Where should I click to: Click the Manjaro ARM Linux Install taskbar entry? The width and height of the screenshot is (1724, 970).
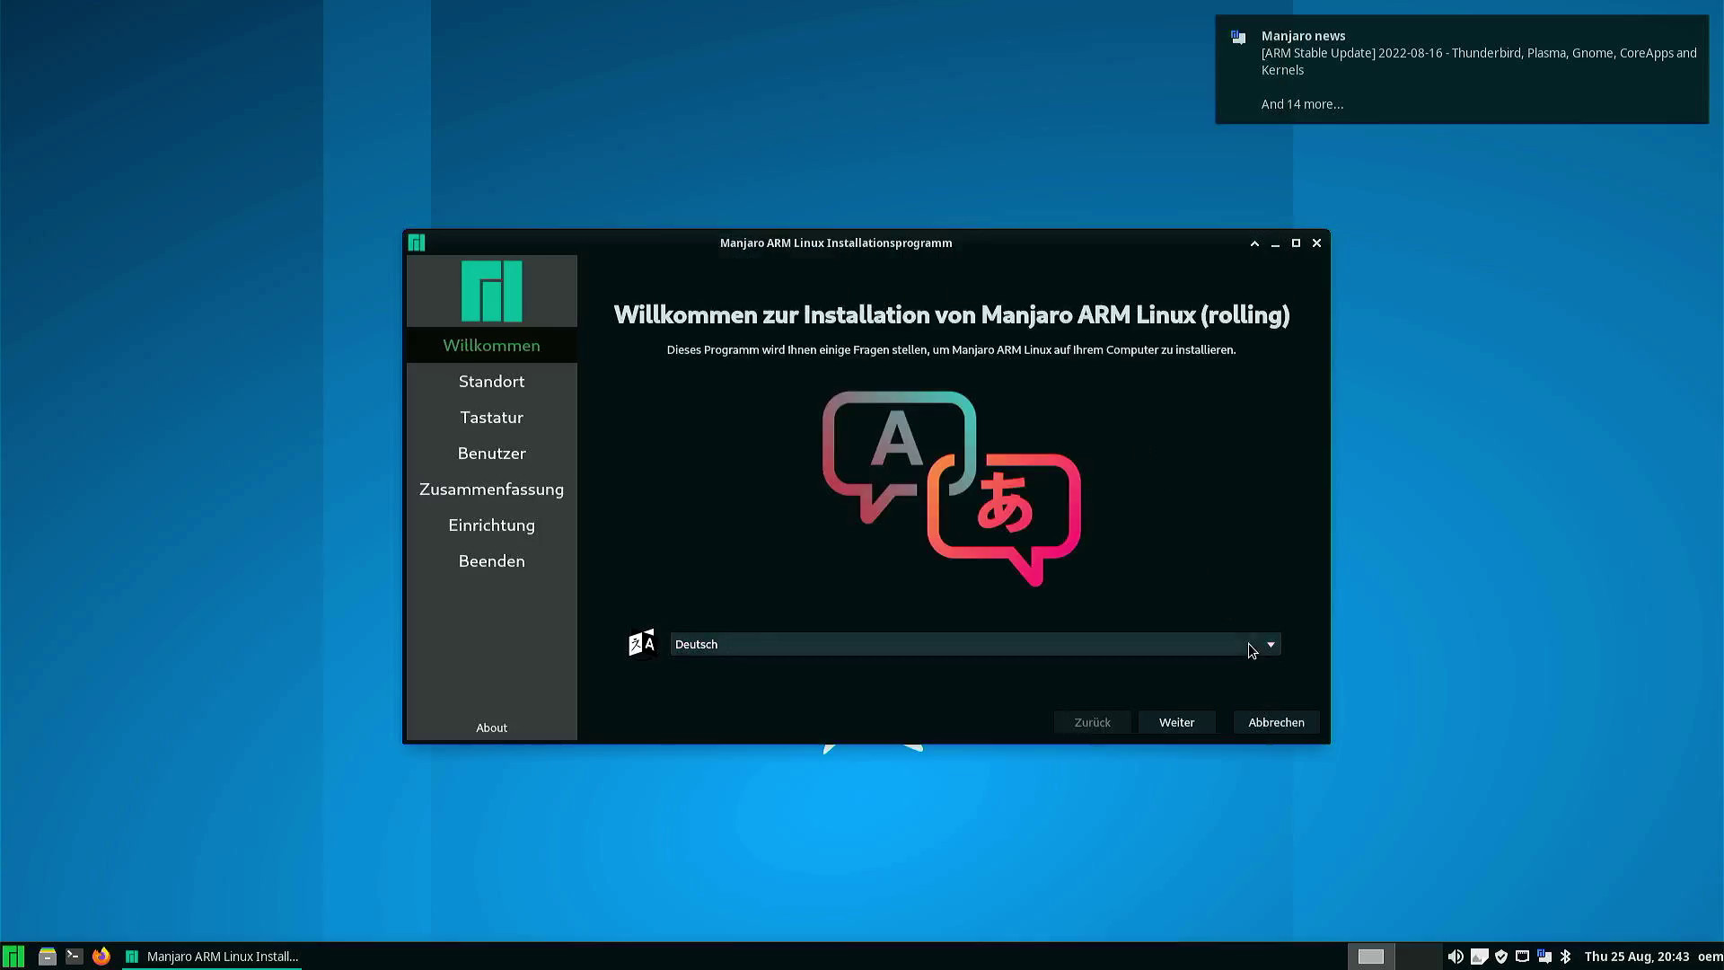tap(212, 957)
